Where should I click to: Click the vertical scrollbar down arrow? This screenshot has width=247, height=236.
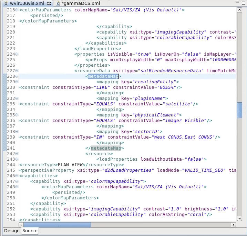239,219
